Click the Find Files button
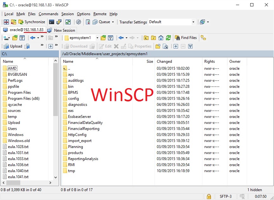Viewport: 274px width, 200px height. click(x=186, y=38)
